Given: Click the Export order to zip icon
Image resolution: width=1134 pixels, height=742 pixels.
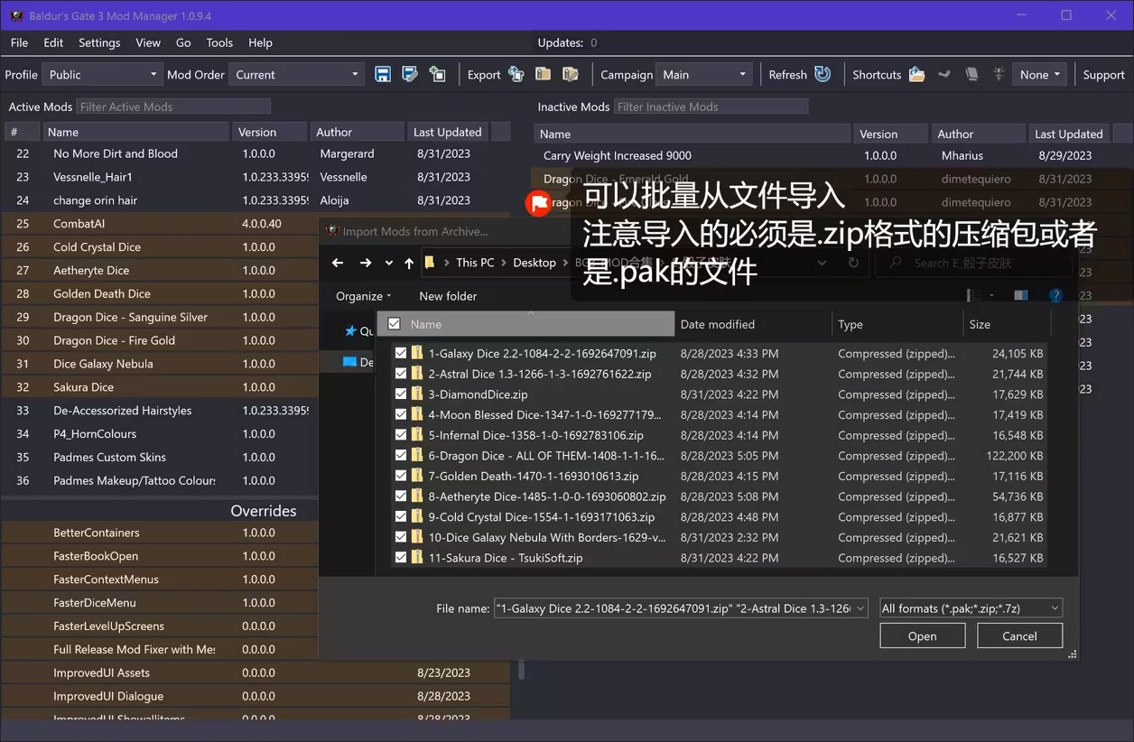Looking at the screenshot, I should pyautogui.click(x=543, y=74).
